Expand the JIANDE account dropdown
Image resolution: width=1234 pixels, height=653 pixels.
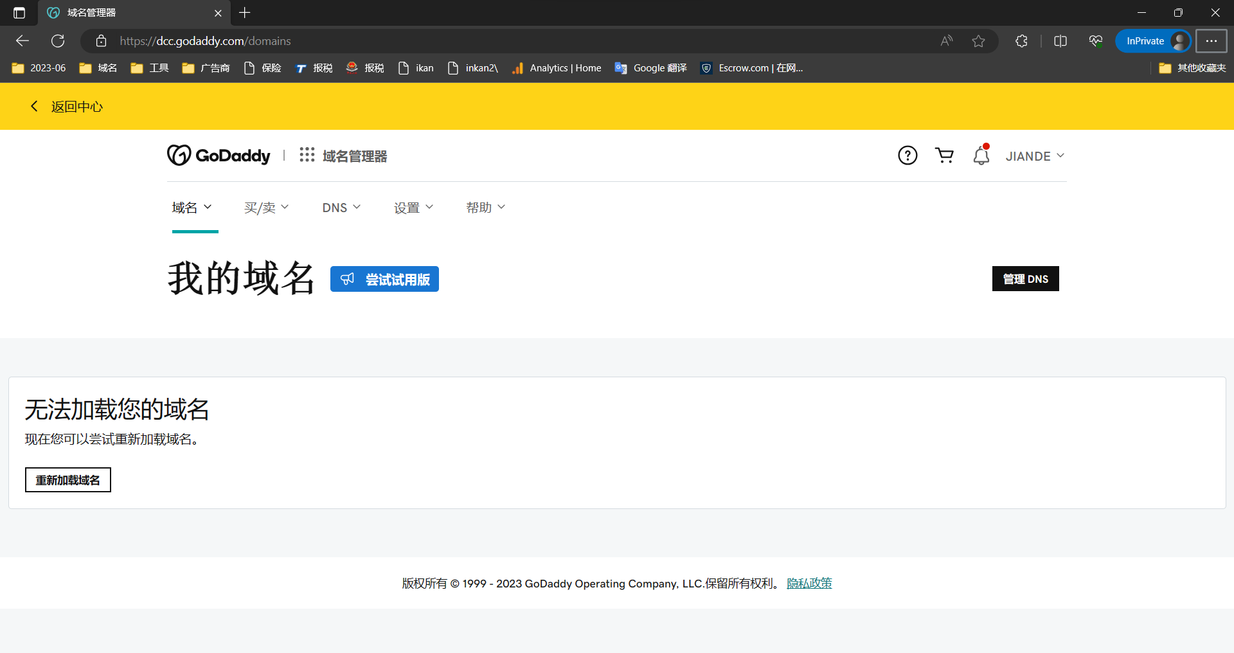click(x=1035, y=156)
